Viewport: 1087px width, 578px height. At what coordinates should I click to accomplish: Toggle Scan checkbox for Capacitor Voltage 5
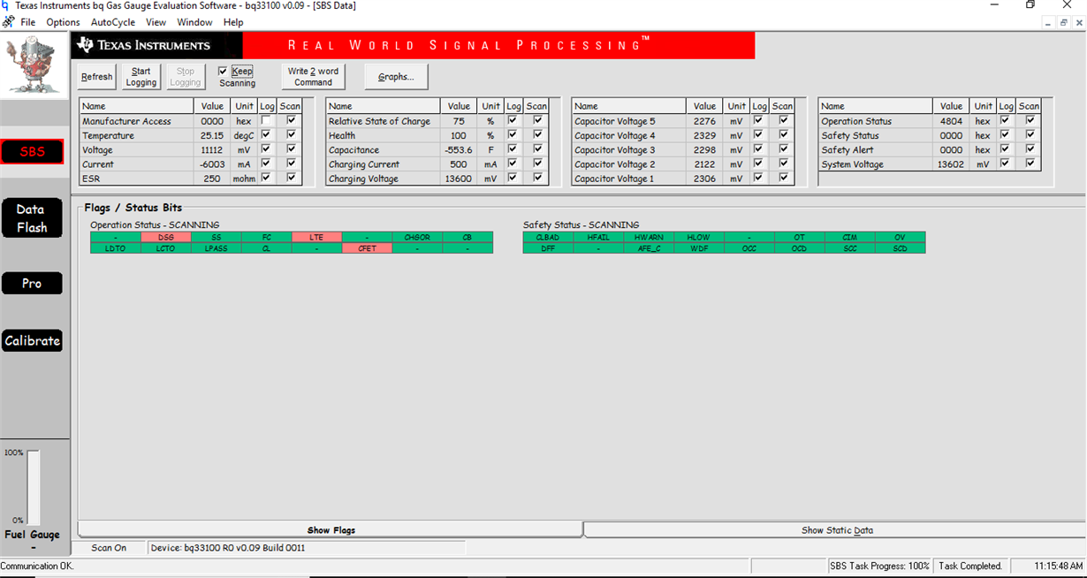783,120
